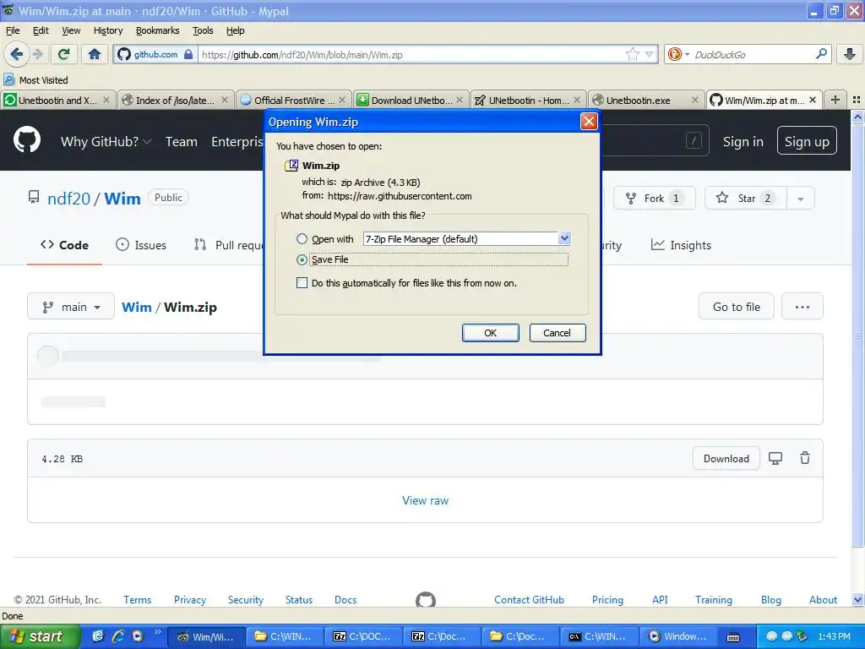The height and width of the screenshot is (649, 865).
Task: Click the padlock site security icon
Action: (188, 54)
